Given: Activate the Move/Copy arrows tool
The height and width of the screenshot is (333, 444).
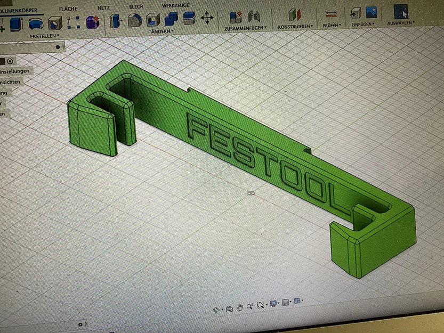Looking at the screenshot, I should [207, 18].
